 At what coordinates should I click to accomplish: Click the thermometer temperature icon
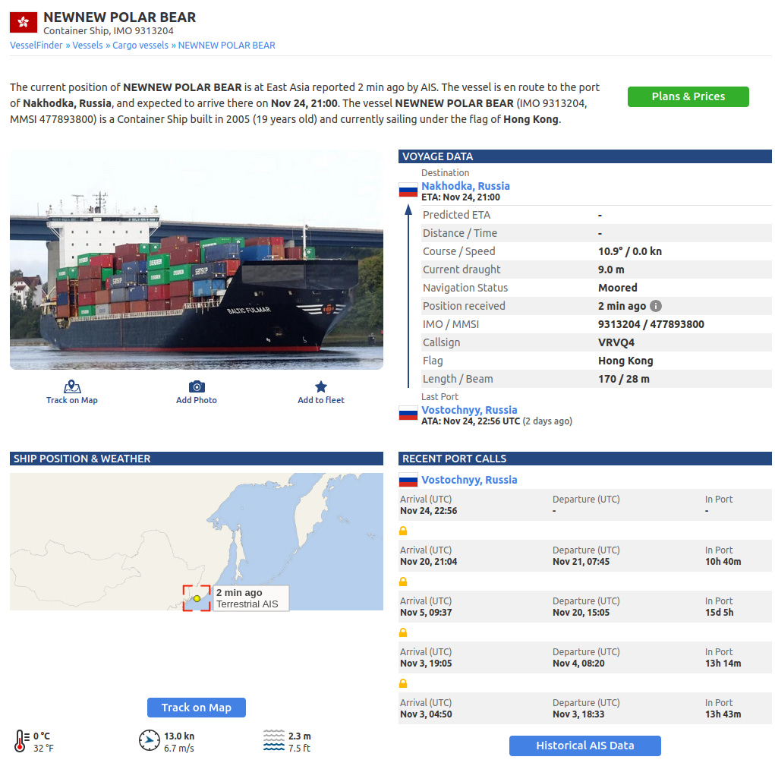click(x=20, y=741)
